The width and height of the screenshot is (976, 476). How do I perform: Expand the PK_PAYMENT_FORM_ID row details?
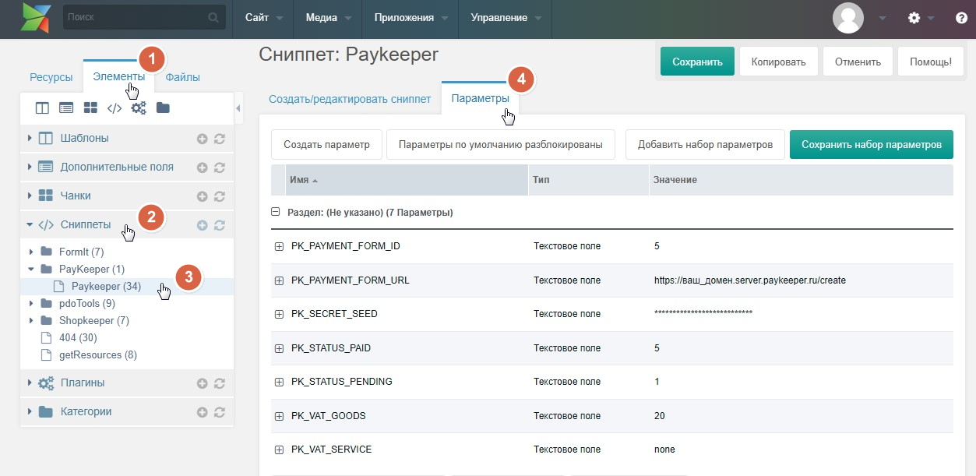point(279,246)
